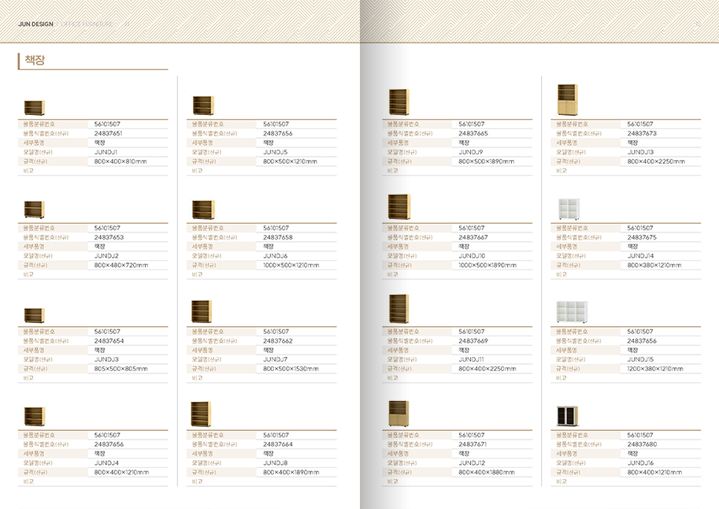Click the JUNDJ1 bookcase product image
This screenshot has width=719, height=509.
point(34,108)
